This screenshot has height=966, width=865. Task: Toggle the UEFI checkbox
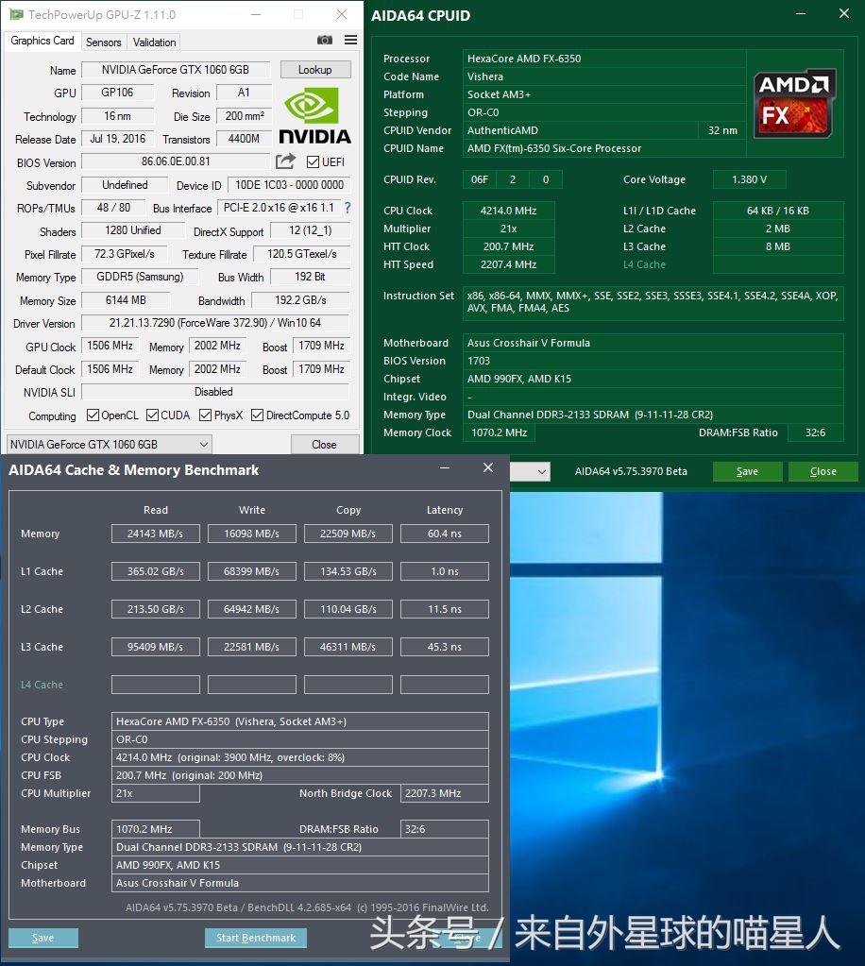tap(313, 162)
